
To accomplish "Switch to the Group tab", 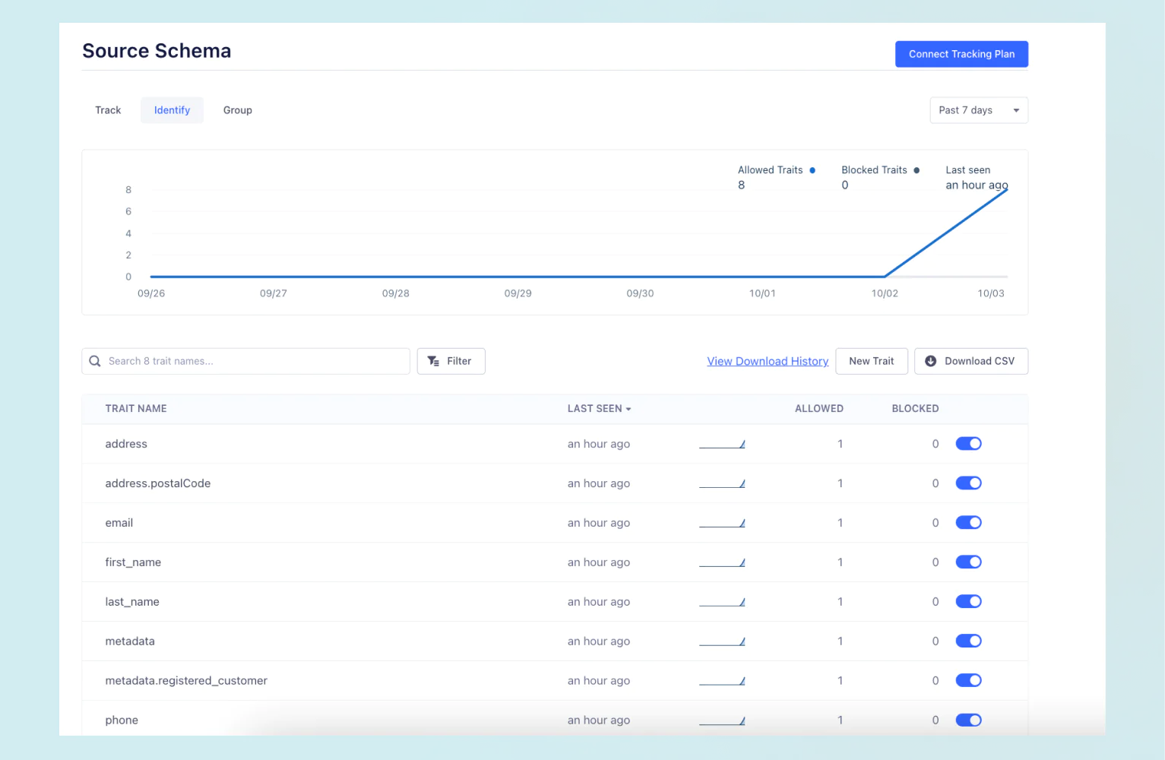I will click(x=237, y=109).
